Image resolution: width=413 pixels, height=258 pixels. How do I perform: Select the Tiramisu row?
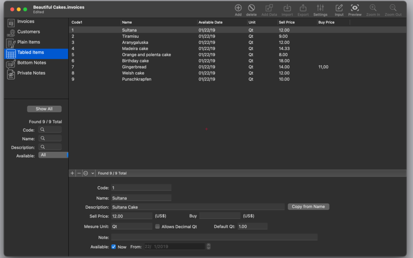[x=237, y=36]
